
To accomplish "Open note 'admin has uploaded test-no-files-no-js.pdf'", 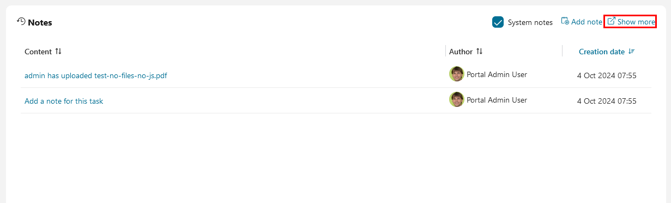I will (96, 75).
